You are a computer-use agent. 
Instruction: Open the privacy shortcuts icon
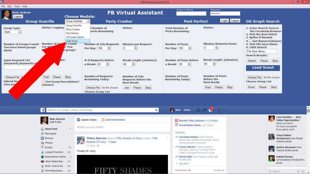point(219,110)
